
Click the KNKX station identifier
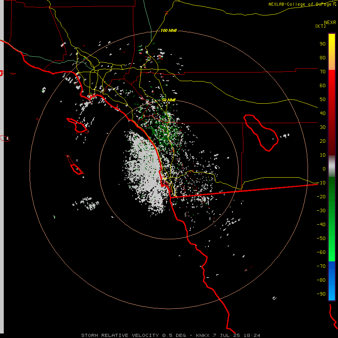click(x=203, y=335)
